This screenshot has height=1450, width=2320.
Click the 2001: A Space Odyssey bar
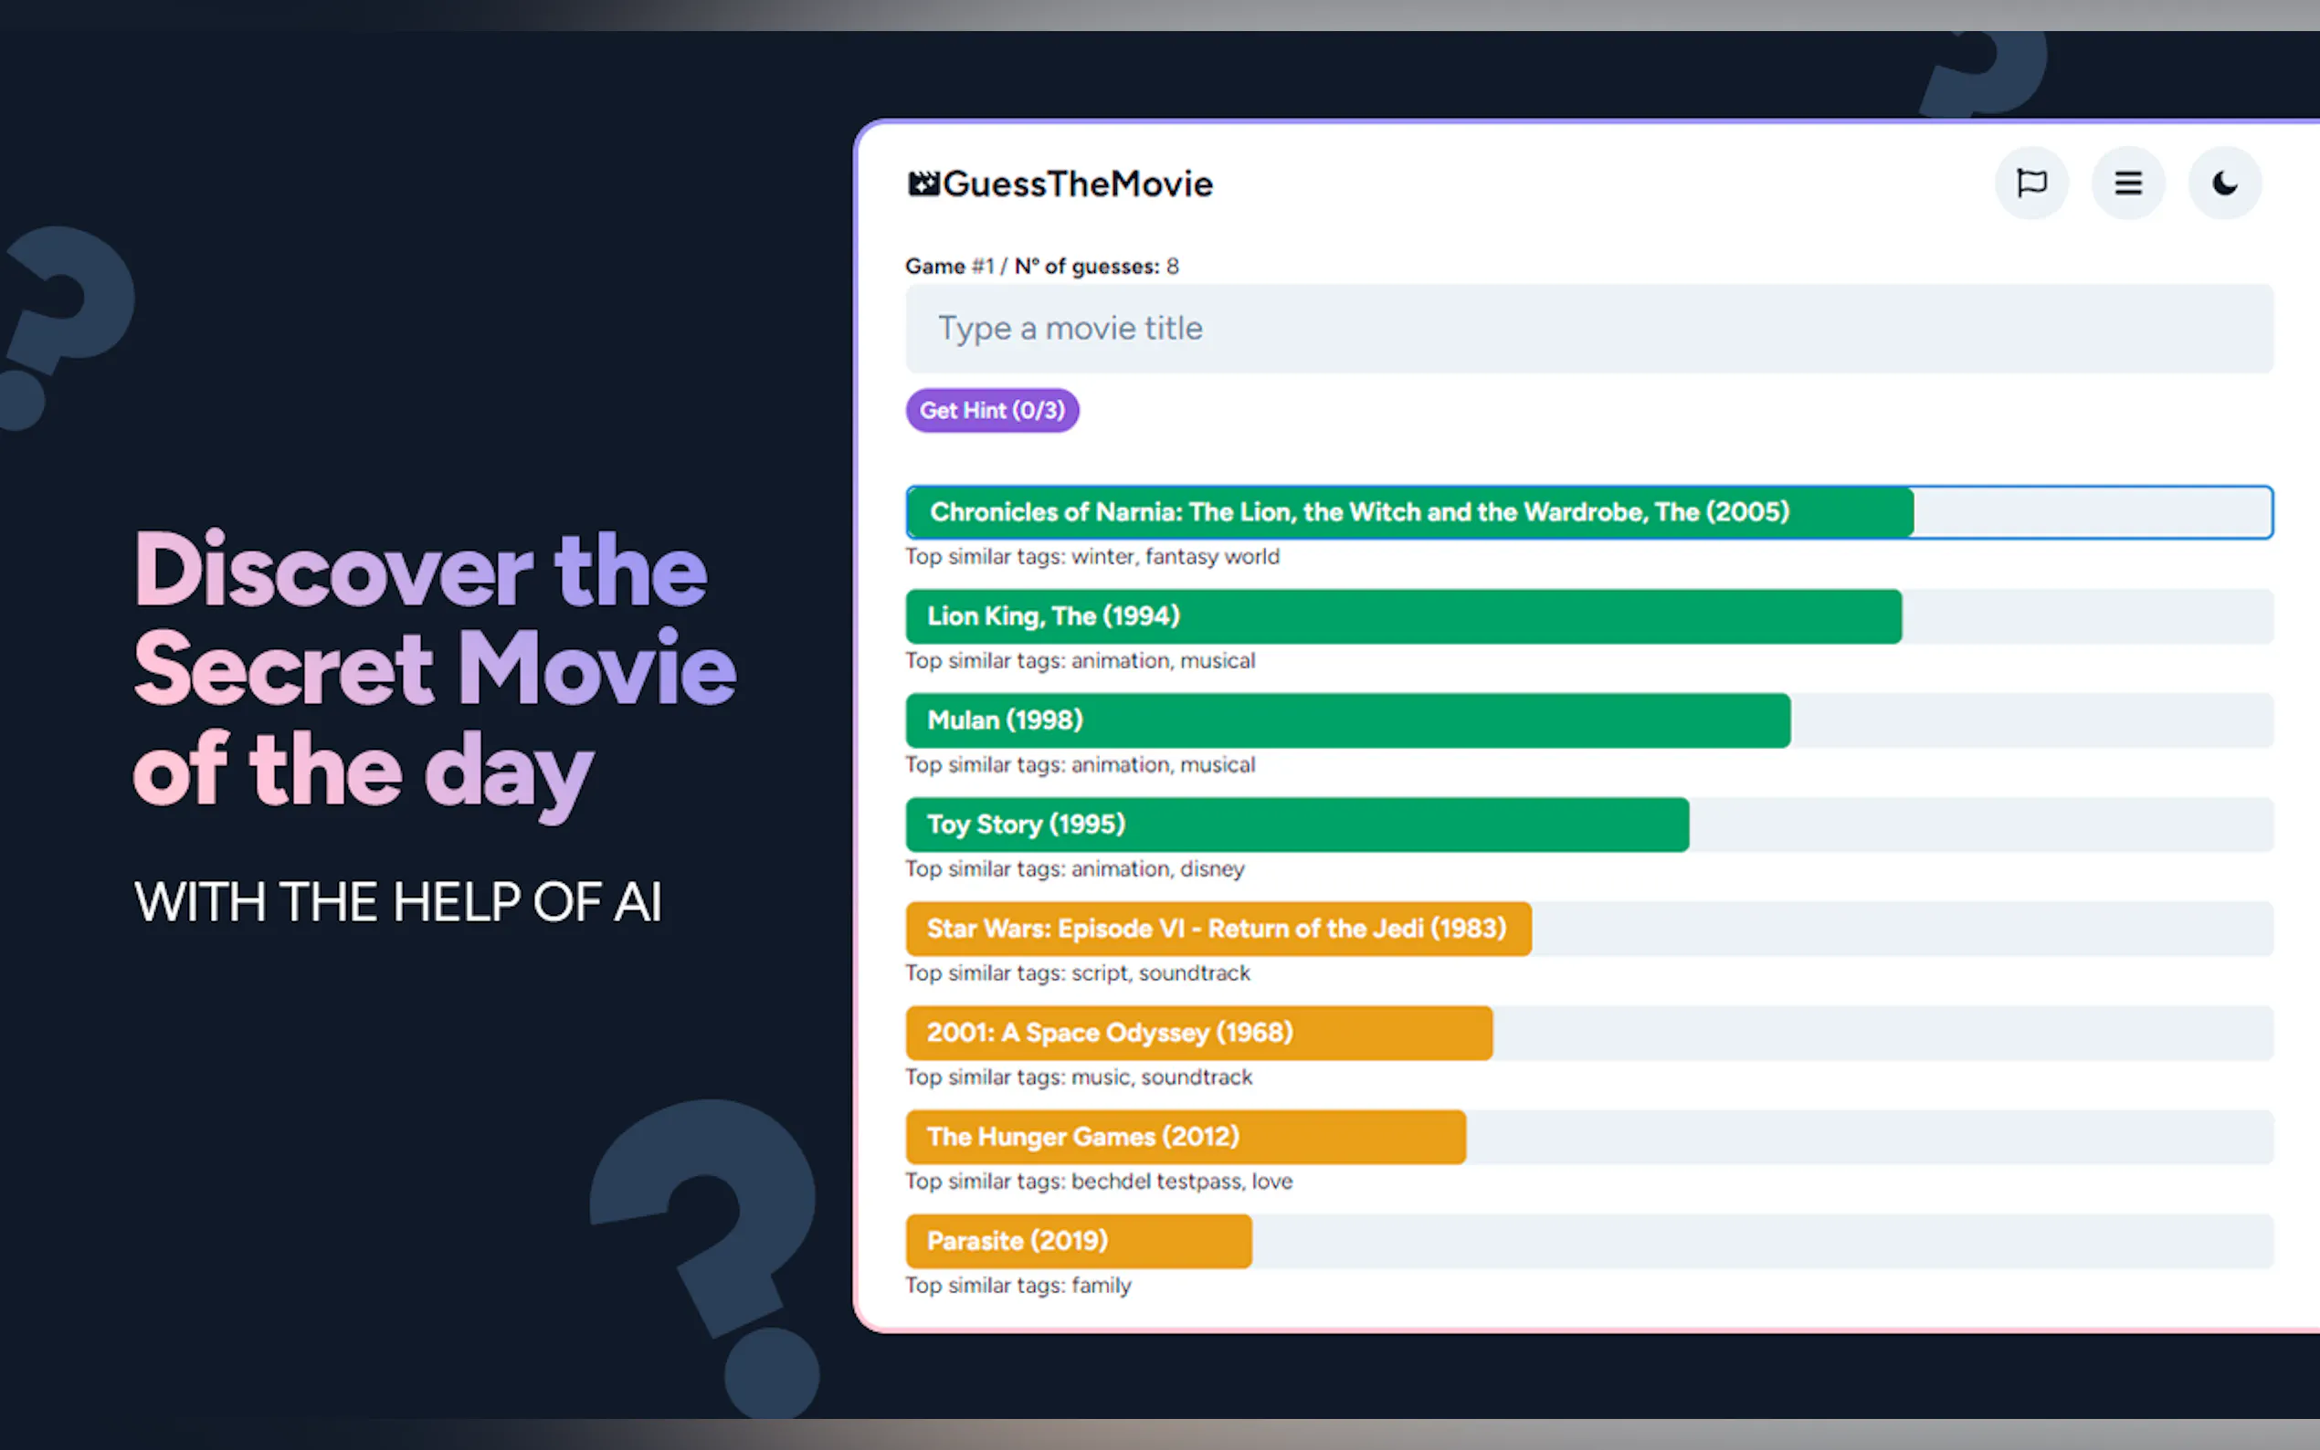click(1589, 1033)
